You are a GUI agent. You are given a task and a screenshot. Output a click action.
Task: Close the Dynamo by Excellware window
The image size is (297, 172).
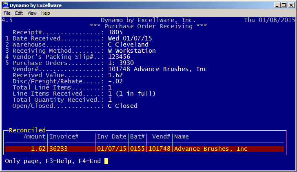coord(291,5)
